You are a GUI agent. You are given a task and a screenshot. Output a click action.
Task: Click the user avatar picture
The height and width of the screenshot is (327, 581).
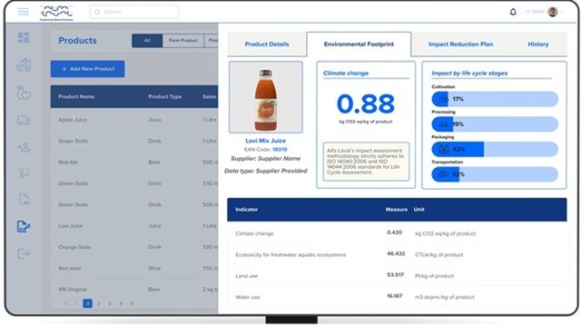pyautogui.click(x=553, y=12)
